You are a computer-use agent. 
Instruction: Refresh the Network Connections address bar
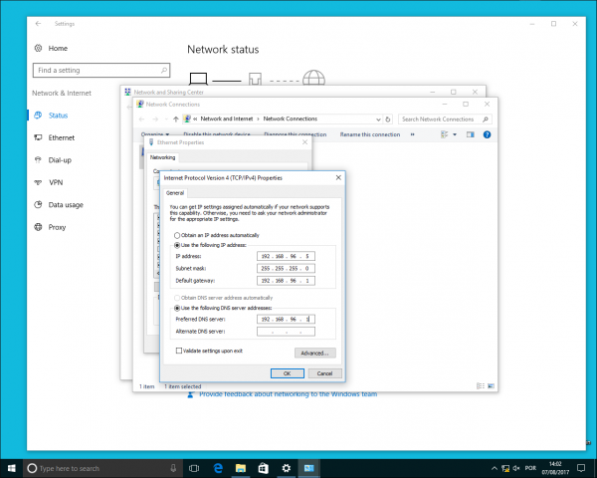point(388,119)
